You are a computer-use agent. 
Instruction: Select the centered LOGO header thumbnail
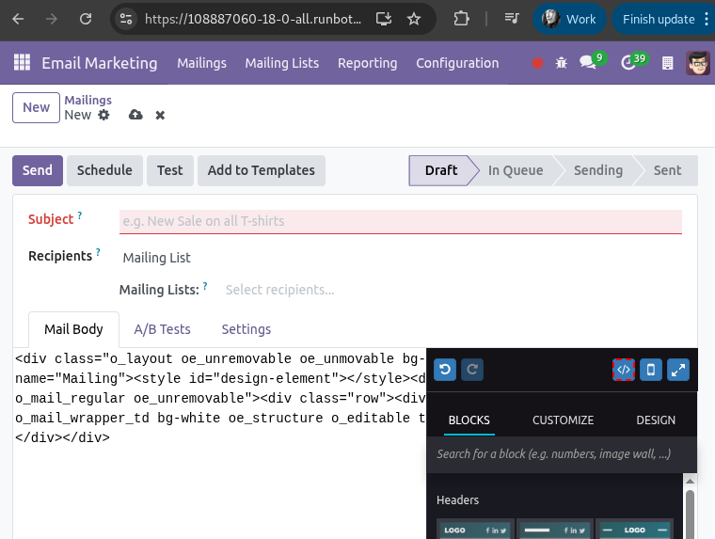click(634, 529)
